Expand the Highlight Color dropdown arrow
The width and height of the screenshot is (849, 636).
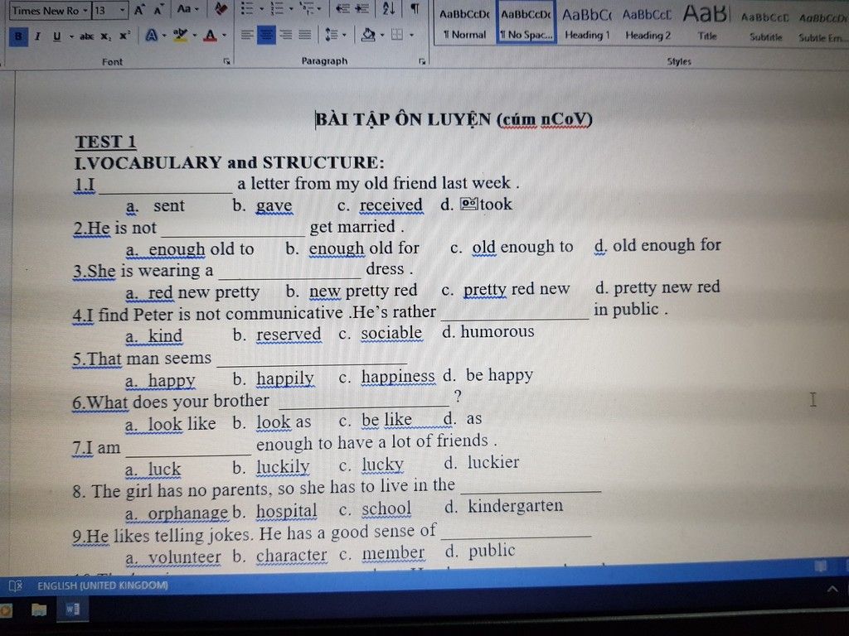[x=194, y=36]
